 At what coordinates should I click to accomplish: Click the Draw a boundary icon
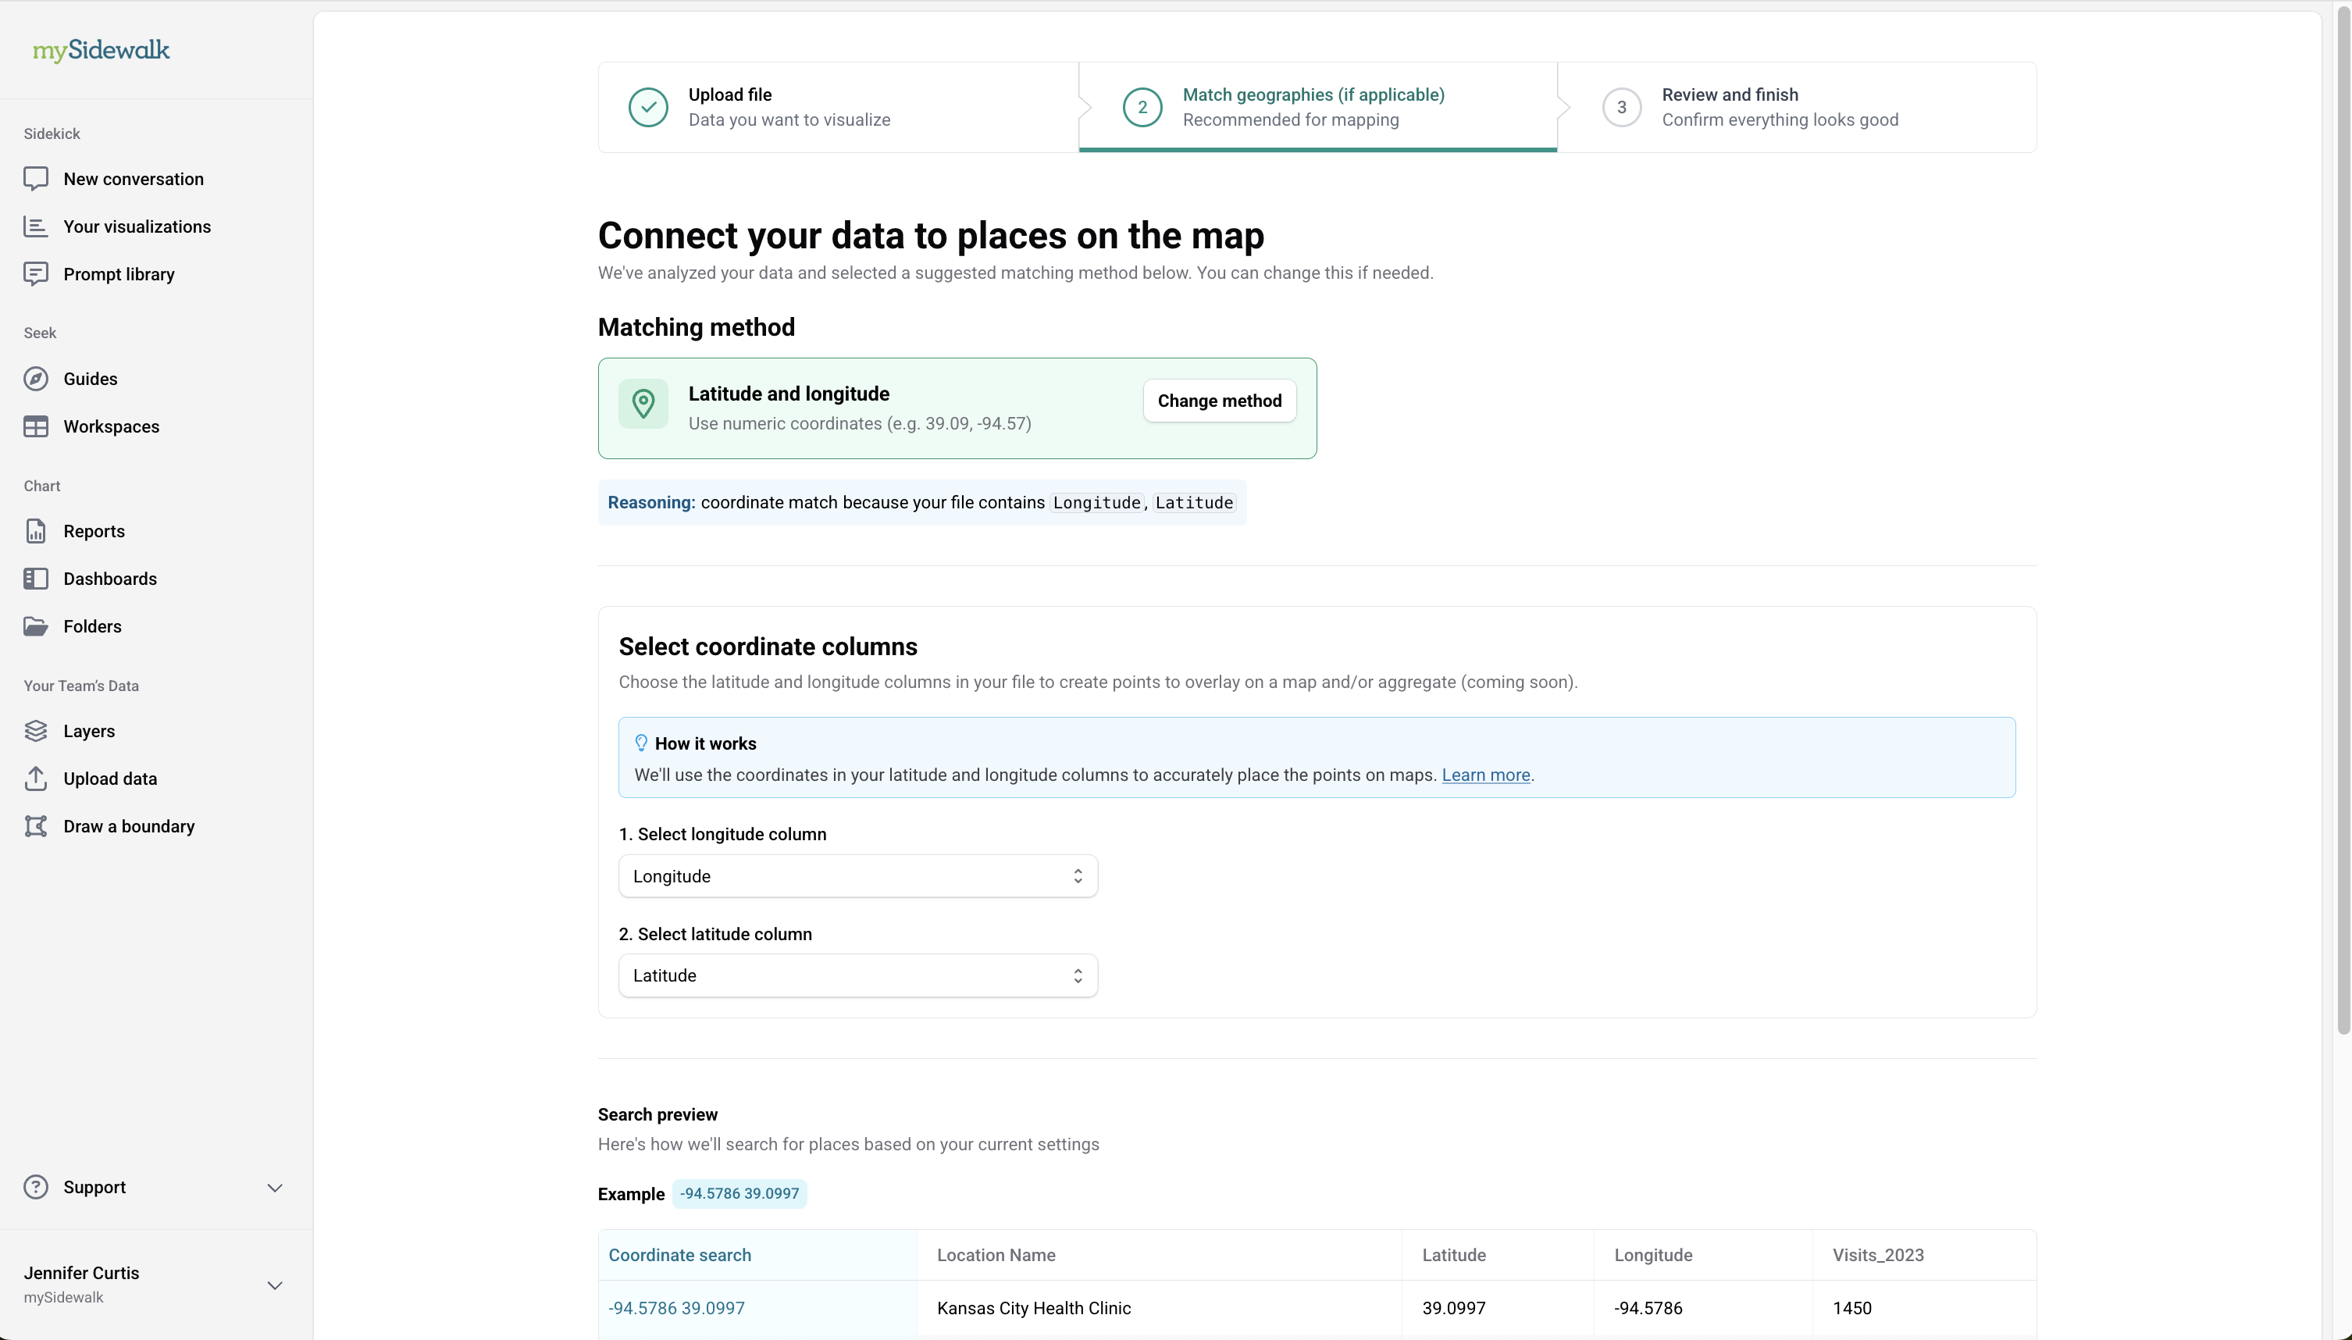point(36,826)
